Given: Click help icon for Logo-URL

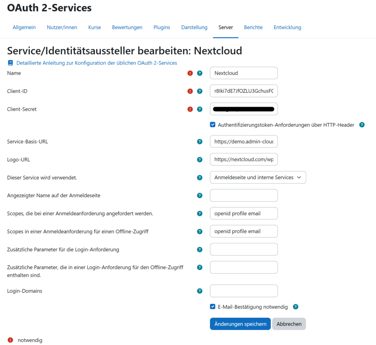Looking at the screenshot, I should pyautogui.click(x=200, y=159).
